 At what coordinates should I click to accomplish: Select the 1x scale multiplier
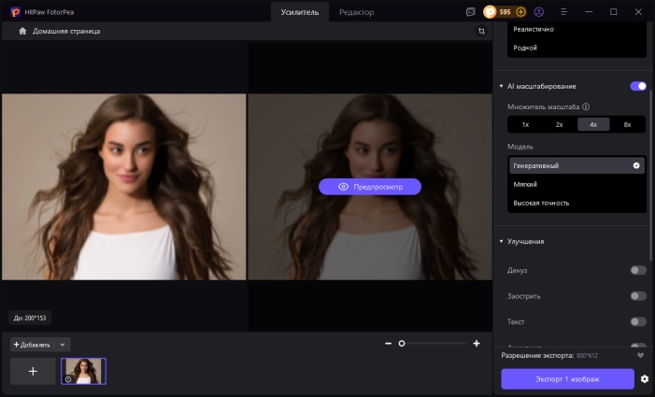coord(525,124)
